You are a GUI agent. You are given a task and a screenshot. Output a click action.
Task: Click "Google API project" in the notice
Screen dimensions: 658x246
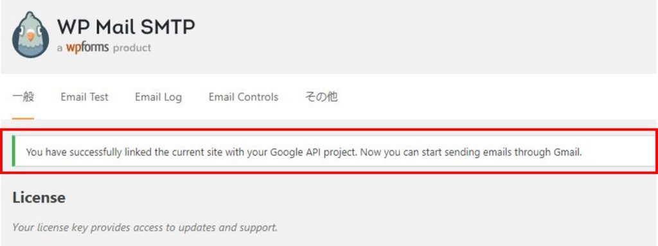[x=314, y=152]
